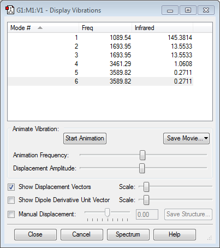Click the Displacement Amplitude slider handle
This screenshot has height=248, width=220.
[142, 168]
